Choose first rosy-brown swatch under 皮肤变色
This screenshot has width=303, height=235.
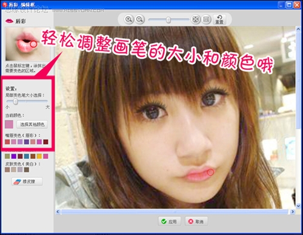[x=7, y=170]
